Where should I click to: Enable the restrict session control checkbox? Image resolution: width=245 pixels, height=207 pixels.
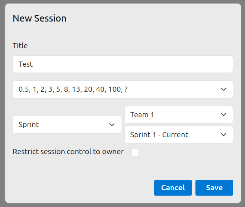pos(135,153)
